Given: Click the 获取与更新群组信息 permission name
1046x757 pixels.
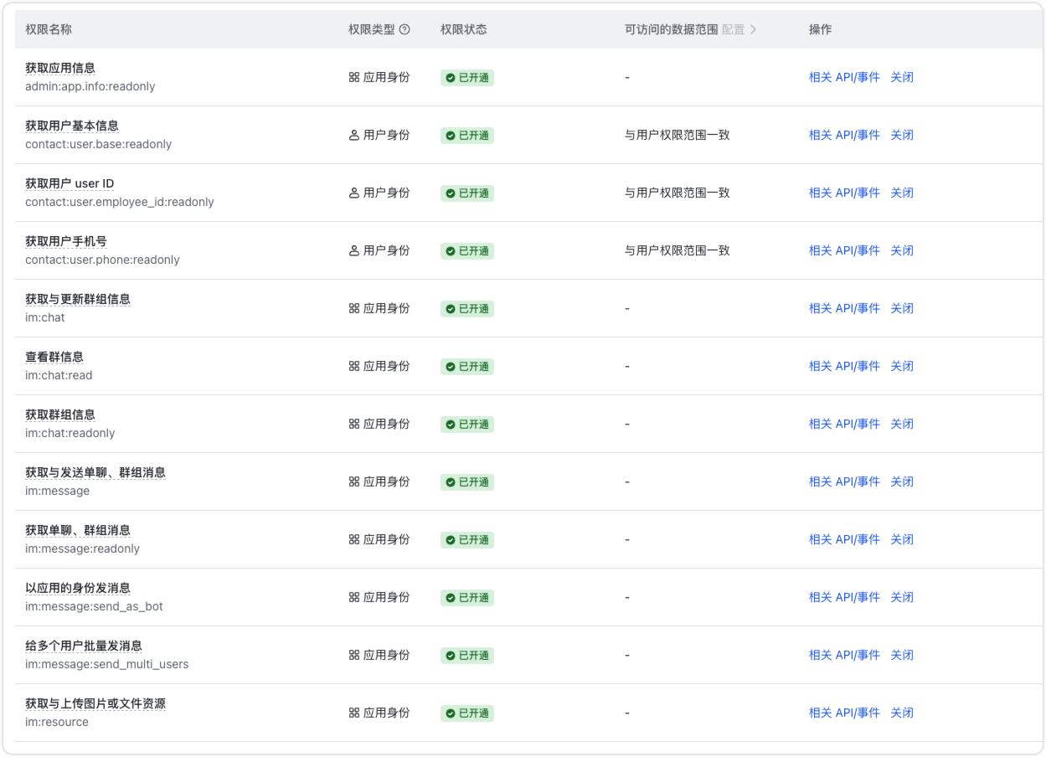Looking at the screenshot, I should [78, 299].
